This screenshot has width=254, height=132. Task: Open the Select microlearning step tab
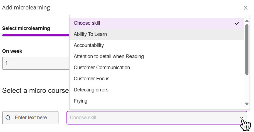click(26, 28)
